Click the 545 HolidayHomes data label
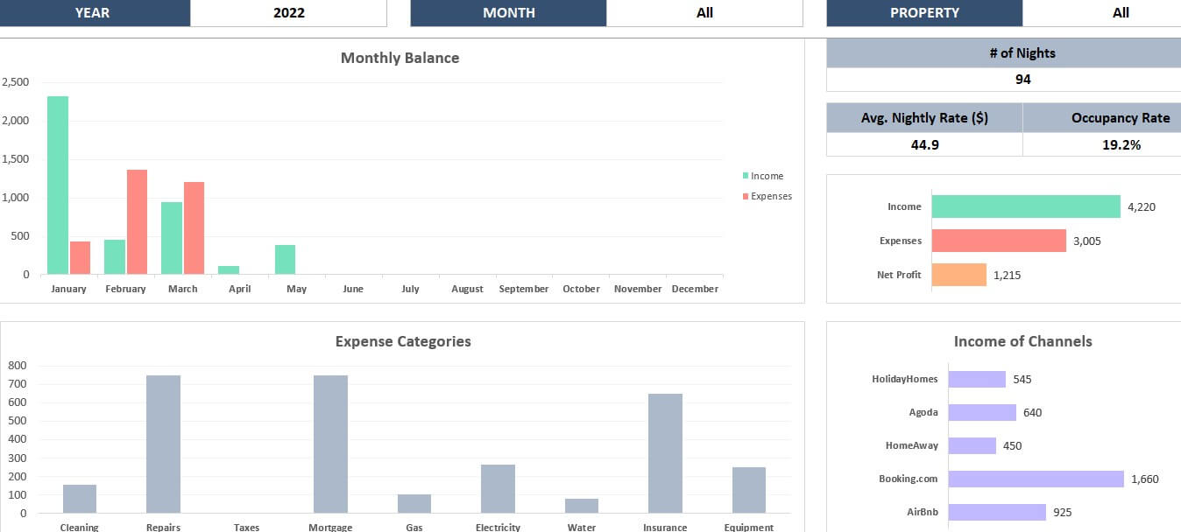Viewport: 1181px width, 532px height. pyautogui.click(x=1022, y=379)
